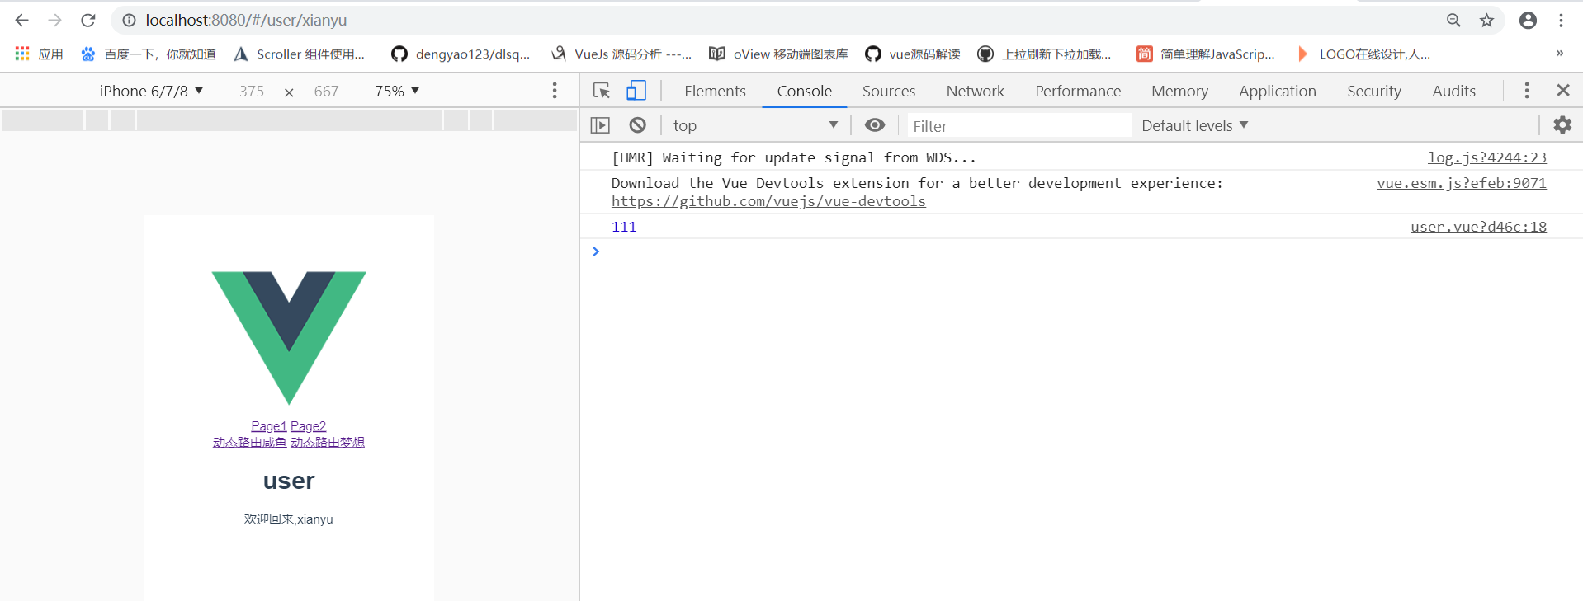Show more bookmarks overflow chevron
The width and height of the screenshot is (1583, 601).
click(1559, 54)
